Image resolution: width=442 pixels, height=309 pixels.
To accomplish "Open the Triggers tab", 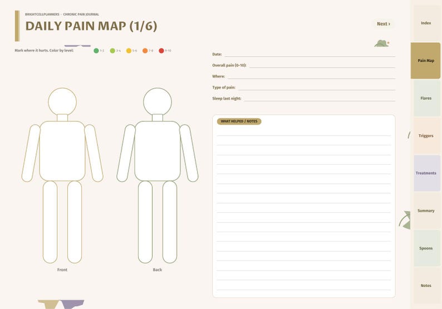I will 426,136.
